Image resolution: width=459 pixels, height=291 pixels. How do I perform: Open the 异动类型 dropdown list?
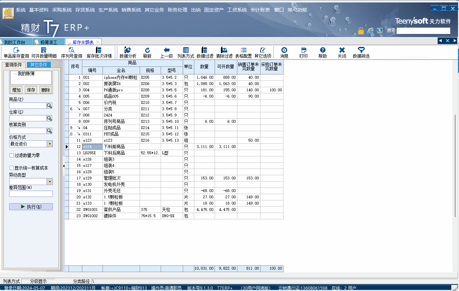[x=49, y=182]
